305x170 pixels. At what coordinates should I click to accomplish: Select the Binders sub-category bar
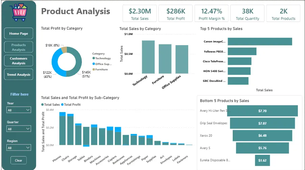pyautogui.click(x=94, y=135)
